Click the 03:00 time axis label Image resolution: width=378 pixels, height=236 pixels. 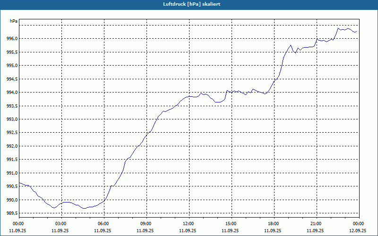point(62,224)
